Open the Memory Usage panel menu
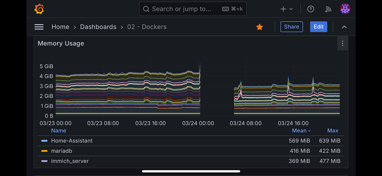Viewport: 382px width, 176px height. coord(343,44)
